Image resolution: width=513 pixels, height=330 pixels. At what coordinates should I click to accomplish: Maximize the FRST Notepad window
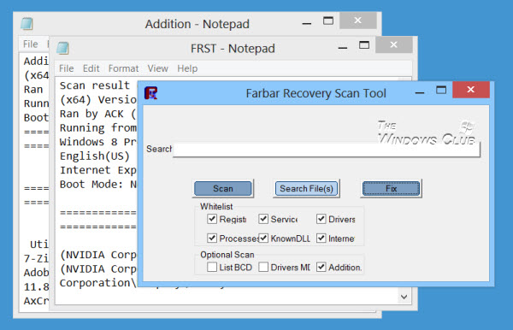(x=364, y=44)
